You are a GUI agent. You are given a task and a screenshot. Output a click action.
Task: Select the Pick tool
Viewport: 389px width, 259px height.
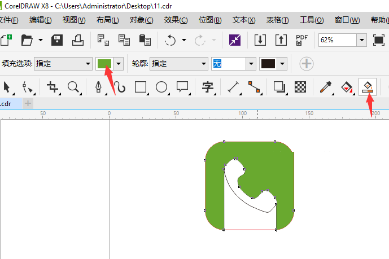(x=8, y=87)
